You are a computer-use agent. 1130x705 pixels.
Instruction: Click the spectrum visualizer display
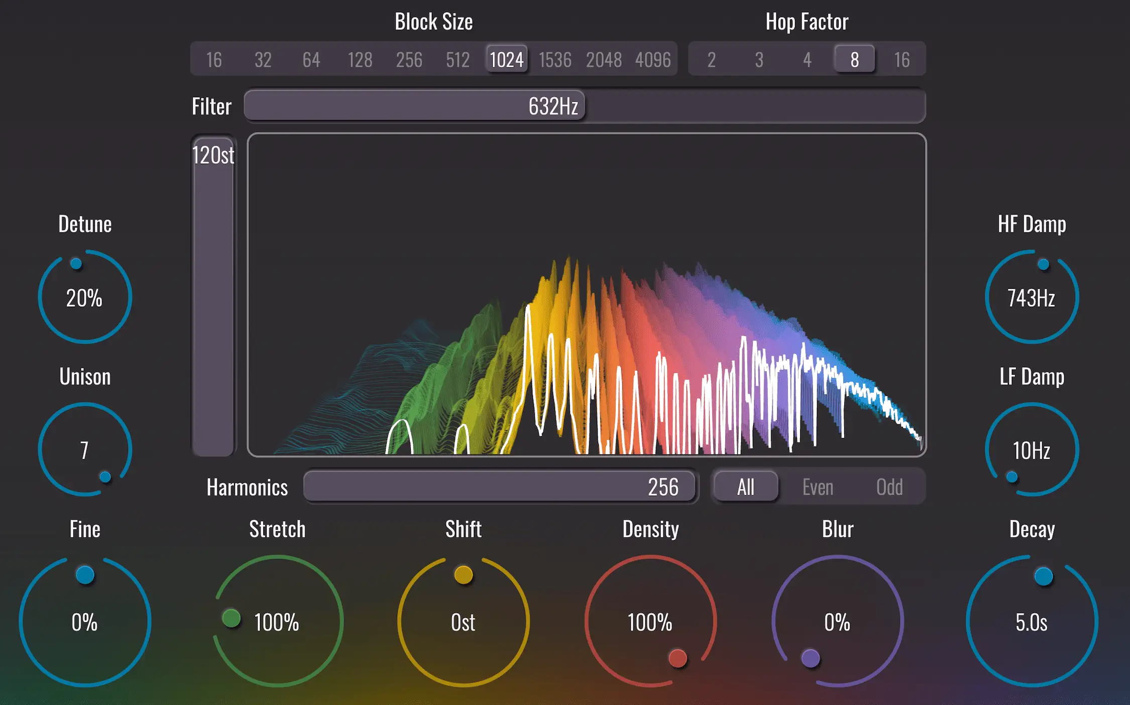coord(587,295)
